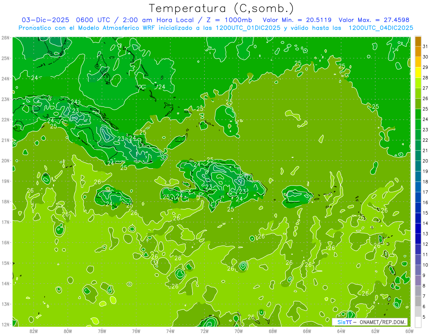
Task: Click the '82W' longitude axis label
Action: 34,331
